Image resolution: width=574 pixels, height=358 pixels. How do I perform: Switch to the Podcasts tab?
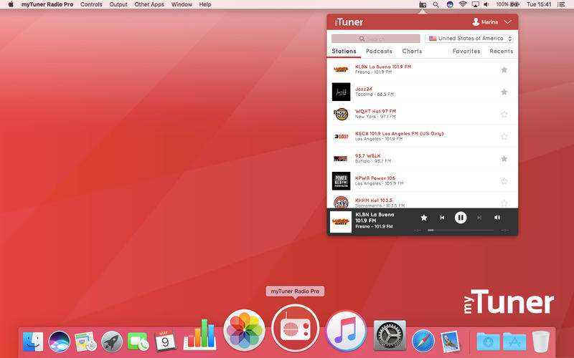pyautogui.click(x=379, y=51)
